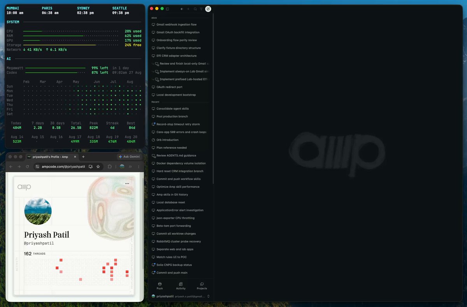Bookmark the ampcode page with the star icon
467x307 pixels.
98,166
